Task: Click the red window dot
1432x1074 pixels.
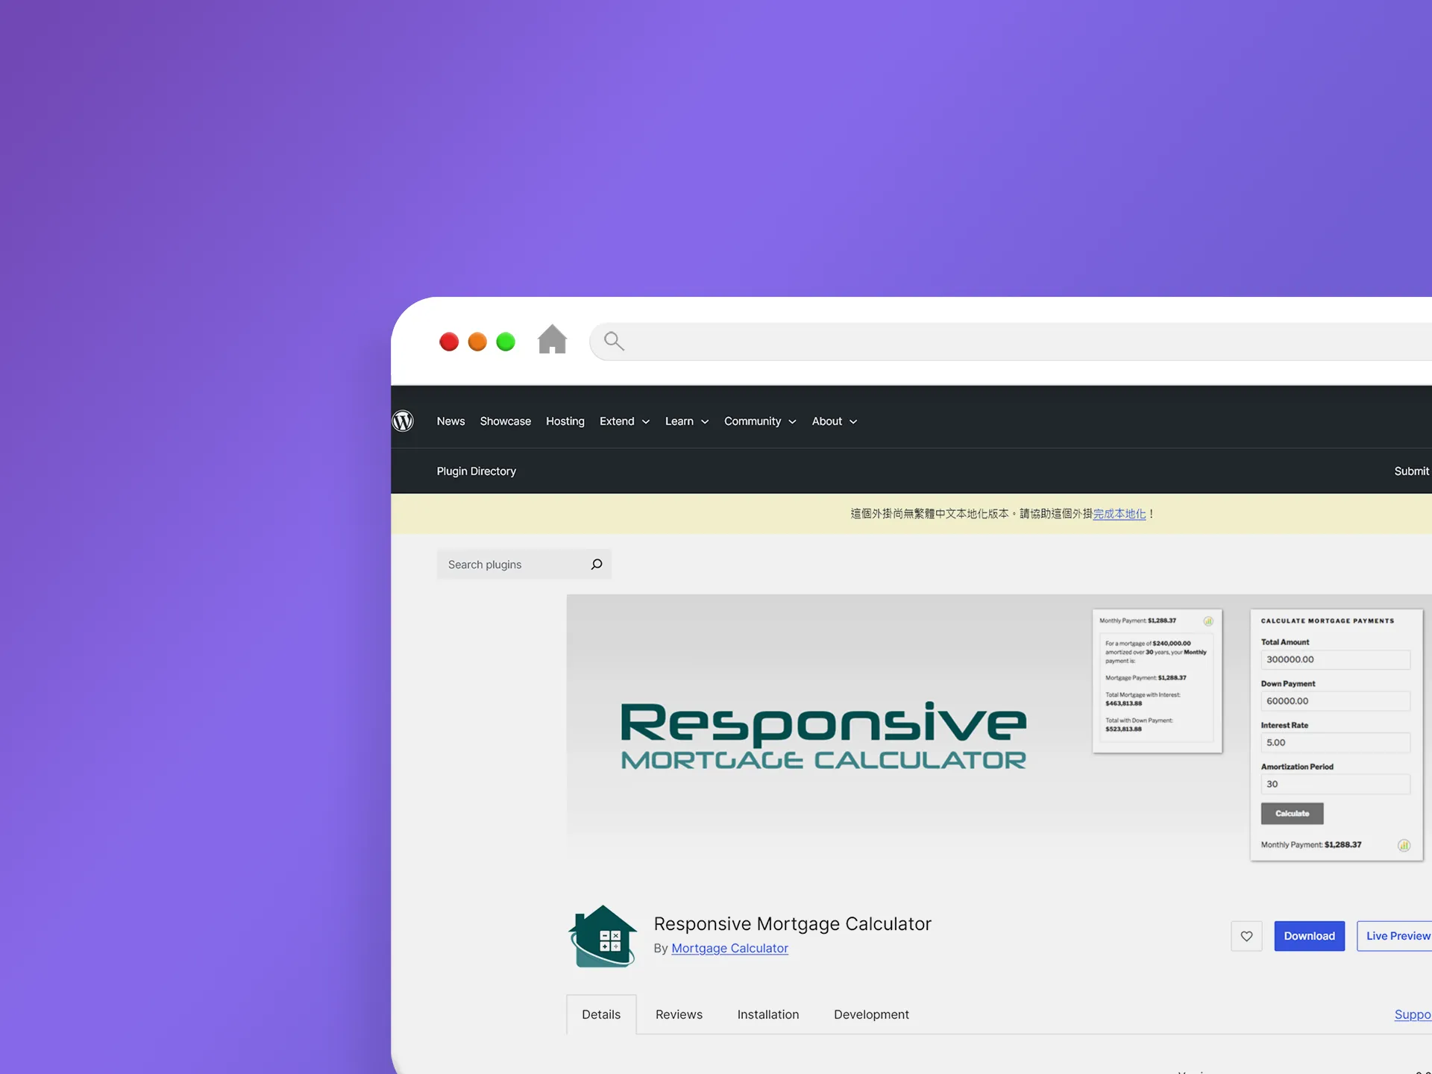Action: [449, 342]
